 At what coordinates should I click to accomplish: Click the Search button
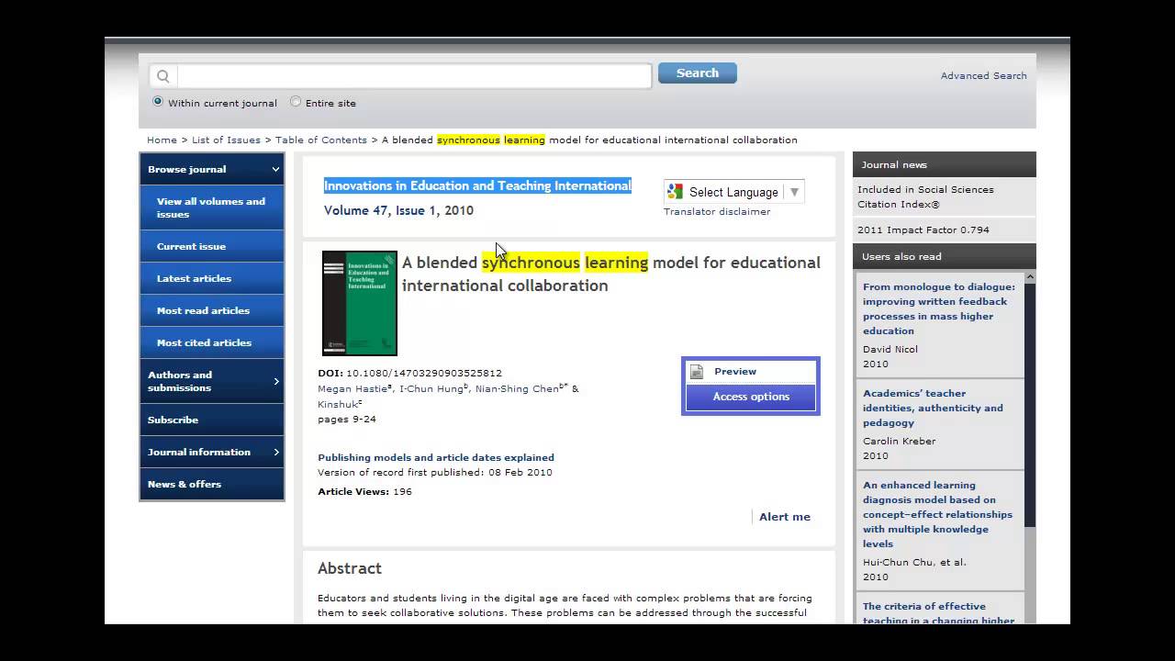click(x=697, y=73)
